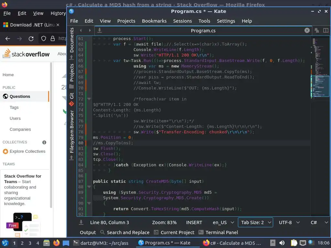This screenshot has height=248, width=331.
Task: Click the Collectives info icon
Action: point(44,142)
